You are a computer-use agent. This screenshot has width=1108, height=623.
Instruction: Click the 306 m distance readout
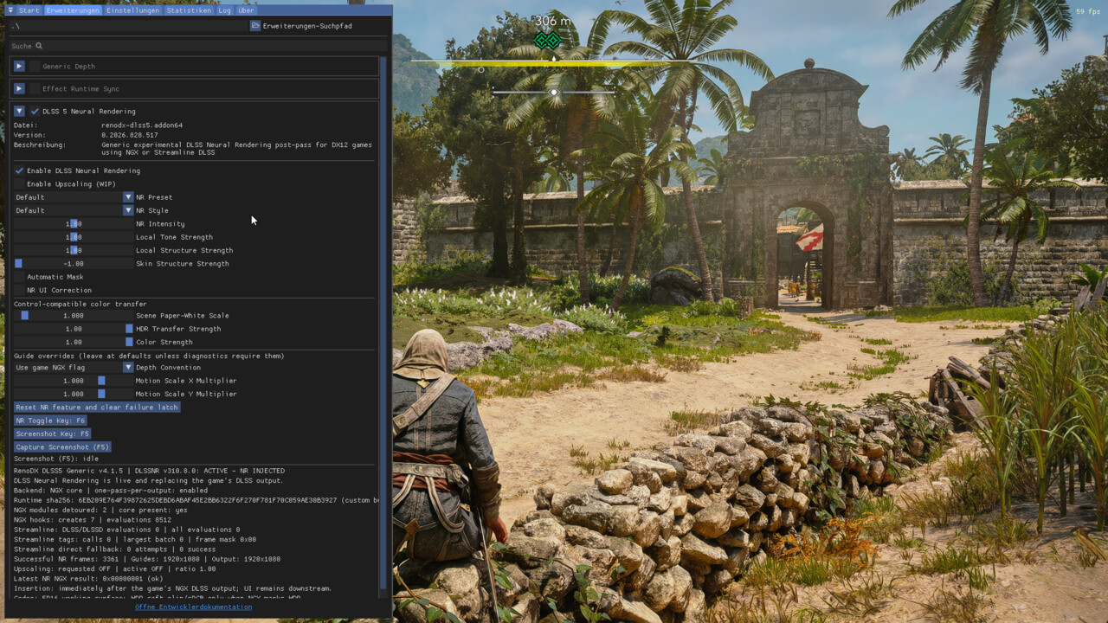pyautogui.click(x=553, y=21)
